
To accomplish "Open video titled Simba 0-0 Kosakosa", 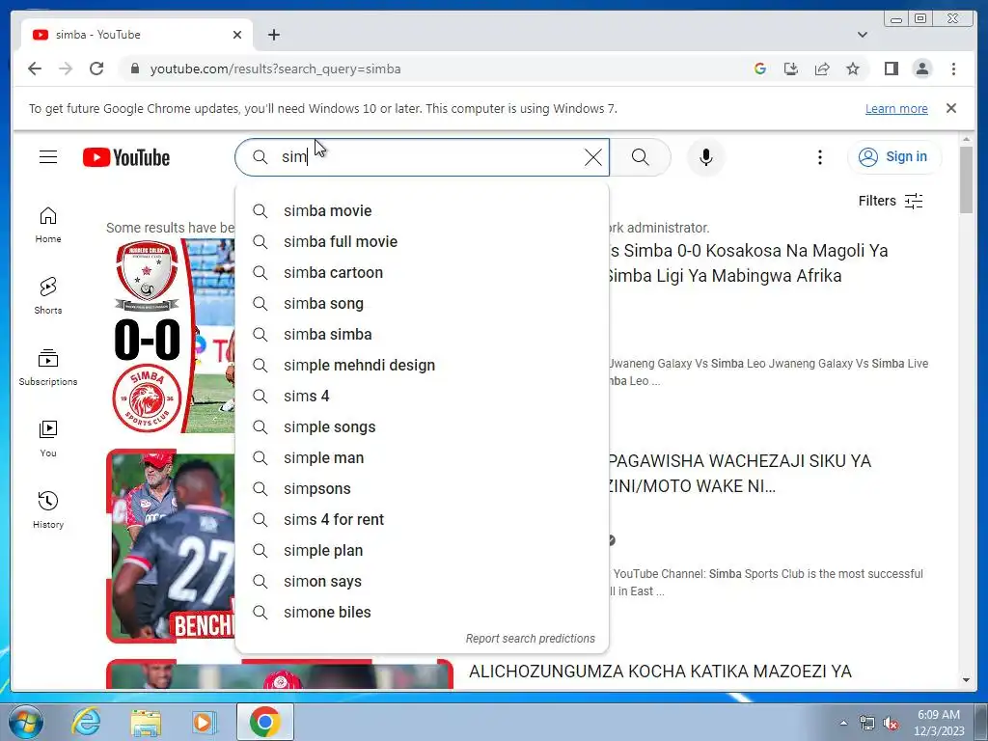I will [749, 262].
